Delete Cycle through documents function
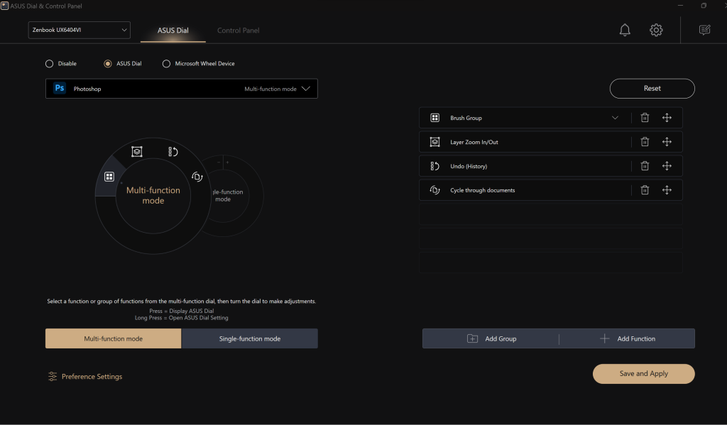The width and height of the screenshot is (727, 425). click(x=645, y=190)
